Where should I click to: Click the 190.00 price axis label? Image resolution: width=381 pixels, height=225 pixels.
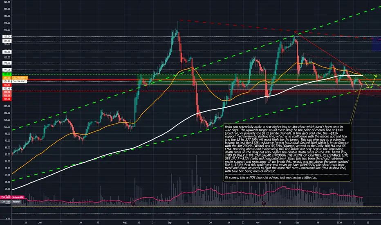(x=7, y=2)
